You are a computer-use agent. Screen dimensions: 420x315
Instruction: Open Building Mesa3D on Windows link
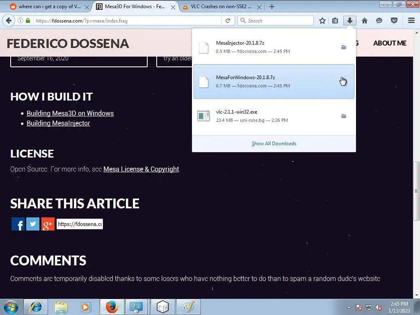(x=70, y=113)
